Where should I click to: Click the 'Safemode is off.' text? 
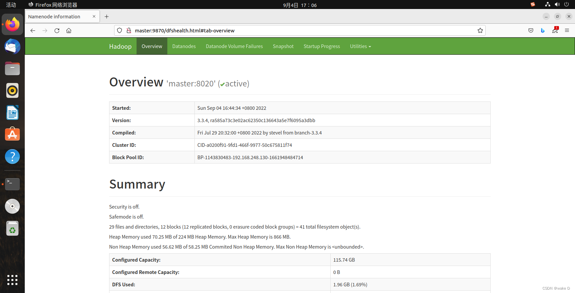point(127,217)
